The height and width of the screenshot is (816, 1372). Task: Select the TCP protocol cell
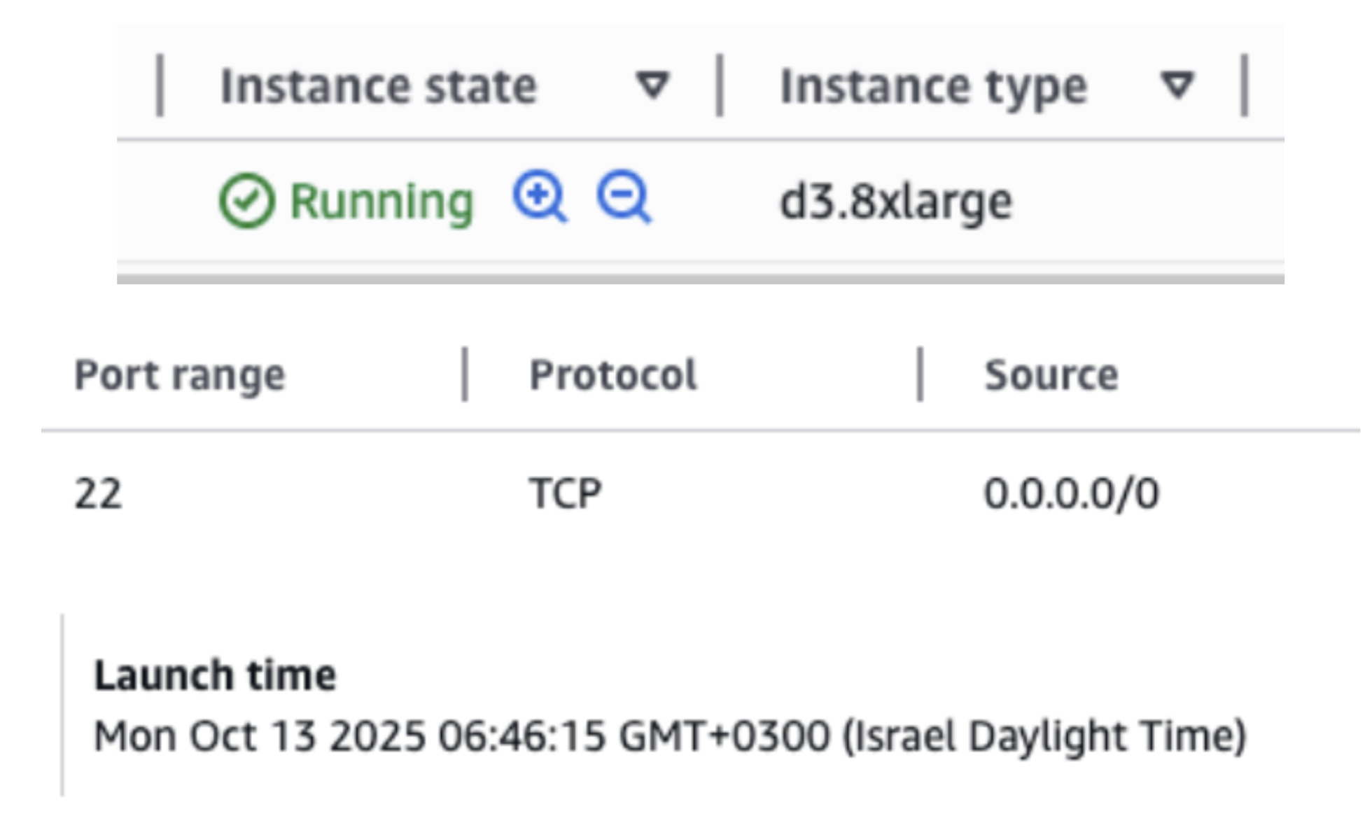coord(565,493)
